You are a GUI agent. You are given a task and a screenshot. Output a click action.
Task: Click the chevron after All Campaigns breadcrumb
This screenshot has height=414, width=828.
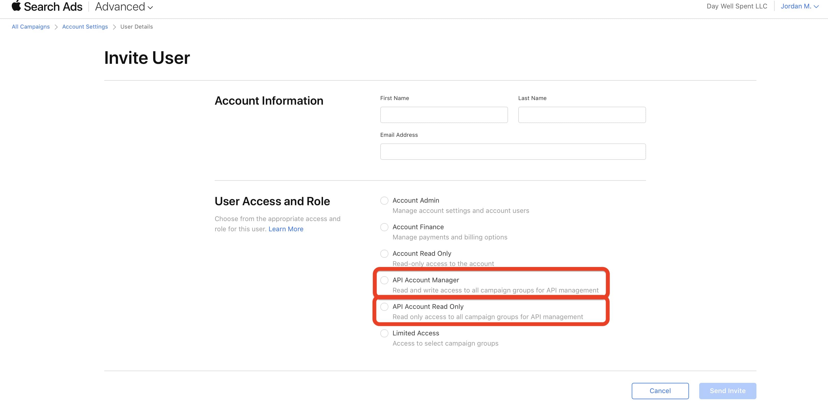(56, 27)
